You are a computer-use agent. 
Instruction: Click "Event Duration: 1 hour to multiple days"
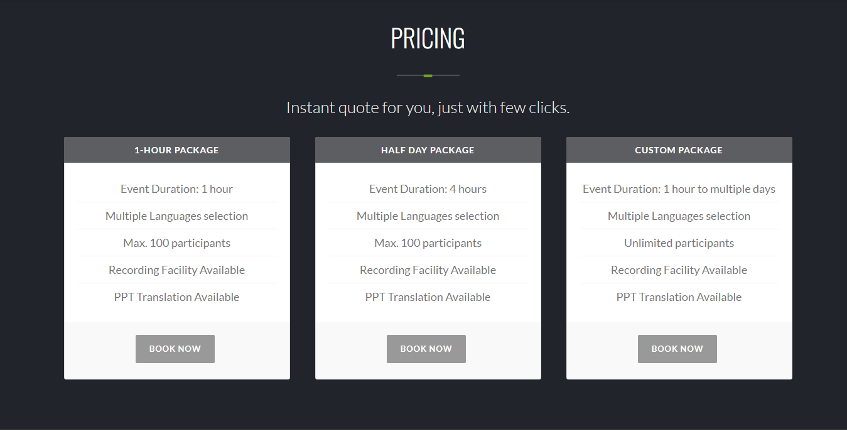click(x=679, y=189)
